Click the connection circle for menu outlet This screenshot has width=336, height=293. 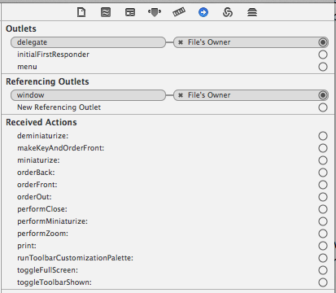[x=323, y=67]
